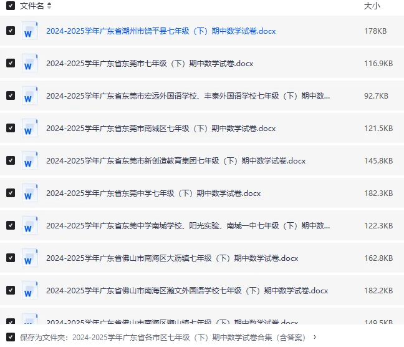Screen dimensions: 404x347
Task: Uncheck the 东莞中学七年级 (182.3KB) file checkbox
Action: pyautogui.click(x=11, y=193)
